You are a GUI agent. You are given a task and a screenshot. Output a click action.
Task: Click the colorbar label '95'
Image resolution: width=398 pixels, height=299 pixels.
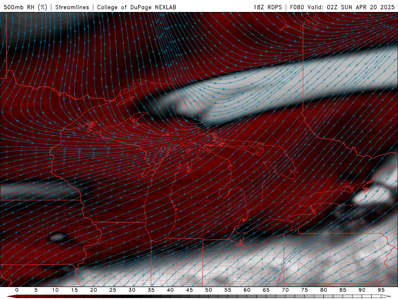point(381,290)
